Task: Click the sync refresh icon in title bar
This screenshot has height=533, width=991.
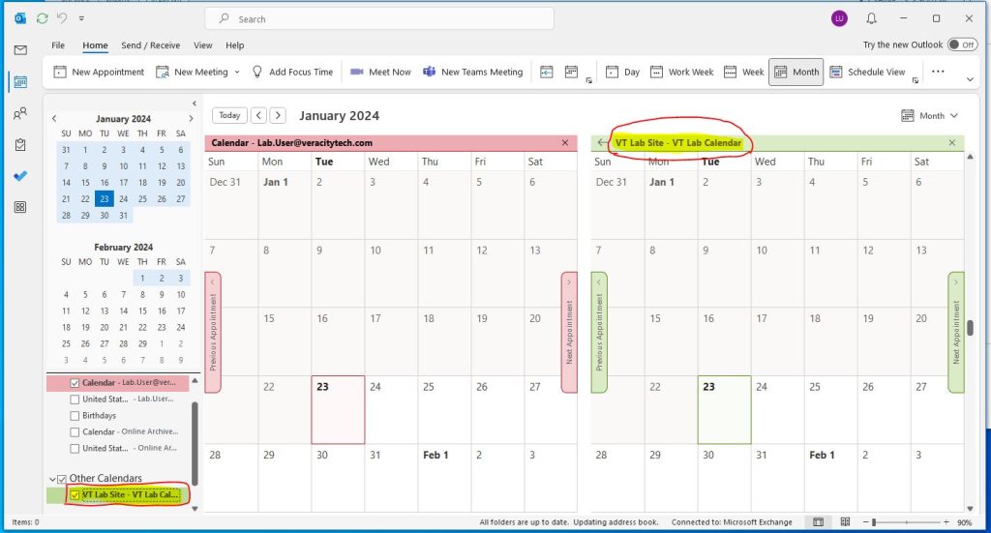Action: (42, 18)
